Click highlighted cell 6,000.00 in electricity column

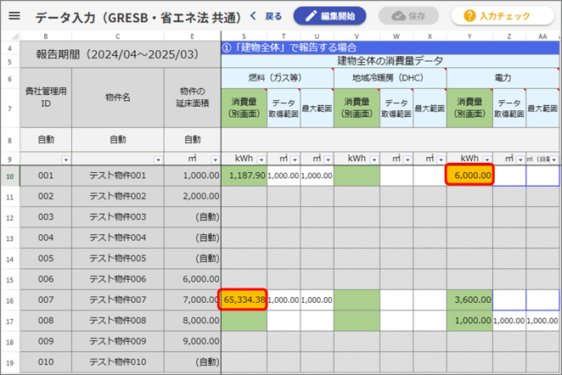[x=469, y=175]
